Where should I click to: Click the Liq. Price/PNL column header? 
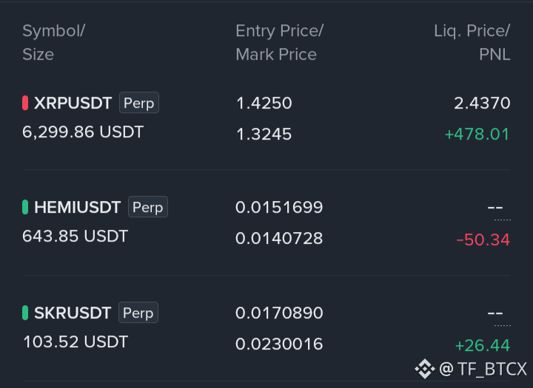(x=472, y=42)
